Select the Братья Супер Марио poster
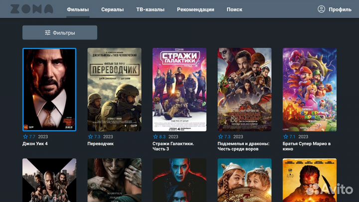Screen dimensions: 359x202 (310, 90)
